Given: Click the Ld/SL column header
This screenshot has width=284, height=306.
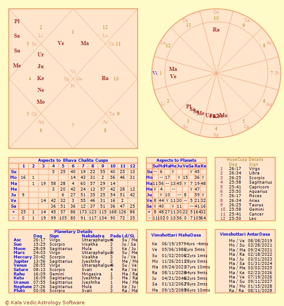Looking at the screenshot, I should pyautogui.click(x=128, y=236).
